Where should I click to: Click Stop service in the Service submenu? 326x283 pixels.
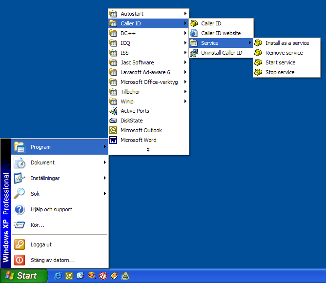tap(286, 72)
